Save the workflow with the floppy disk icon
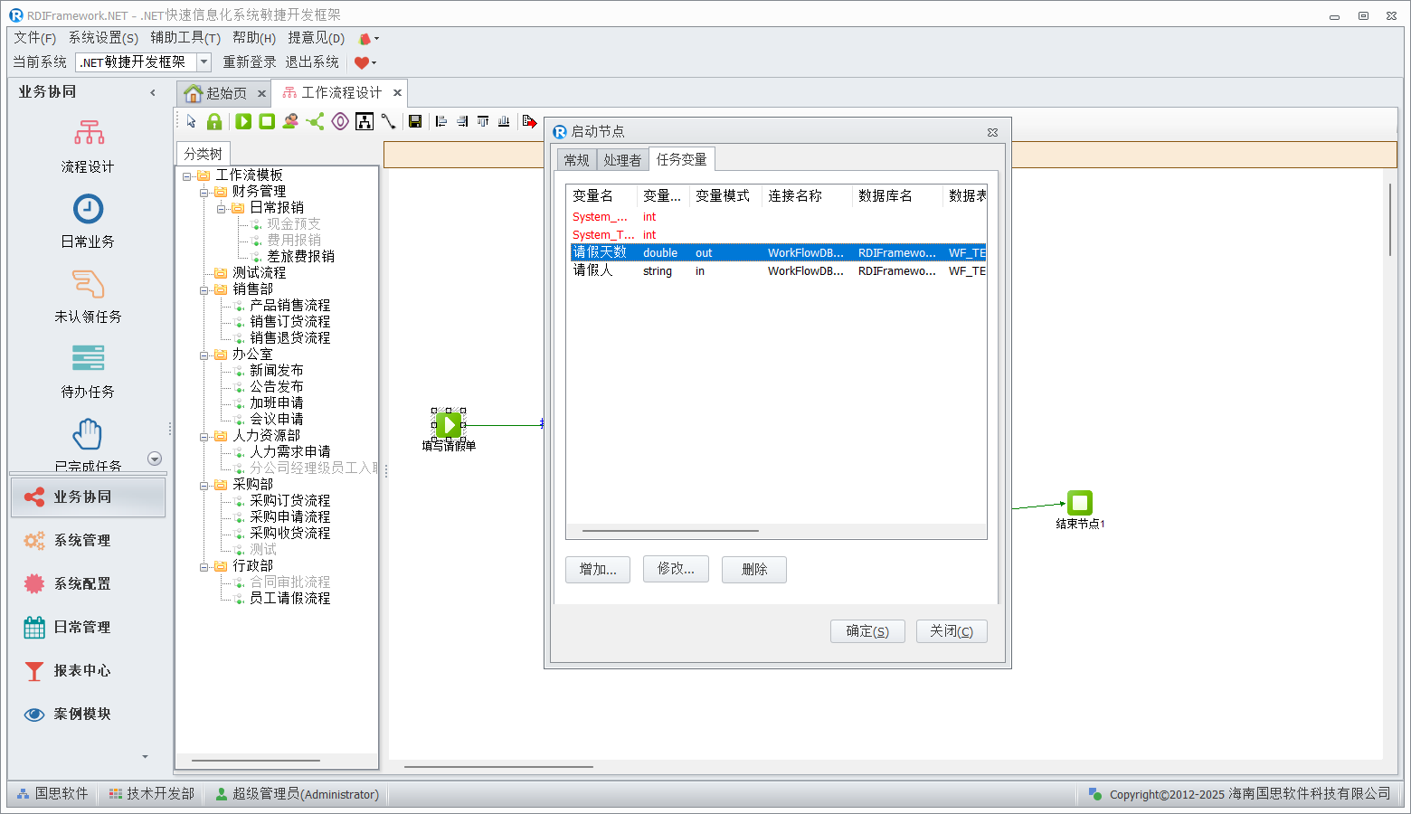This screenshot has width=1411, height=814. tap(415, 121)
